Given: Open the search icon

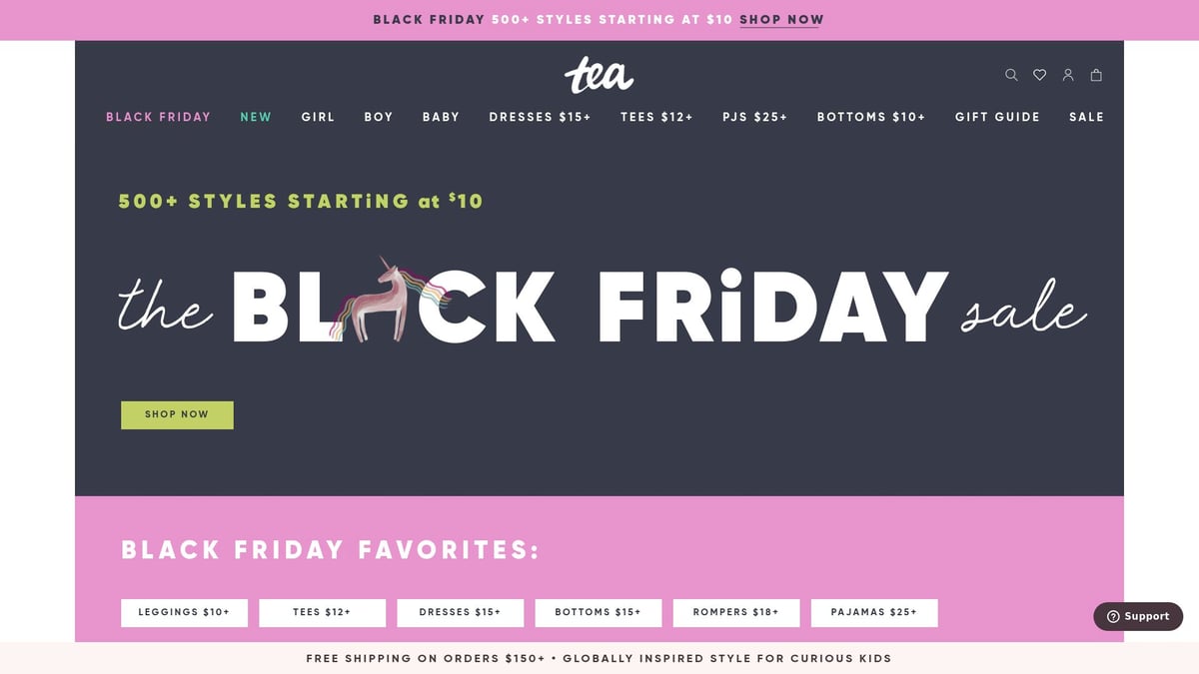Looking at the screenshot, I should [1011, 75].
